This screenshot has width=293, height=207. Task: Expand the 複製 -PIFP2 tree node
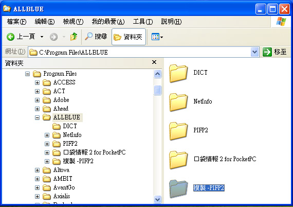pyautogui.click(x=47, y=161)
